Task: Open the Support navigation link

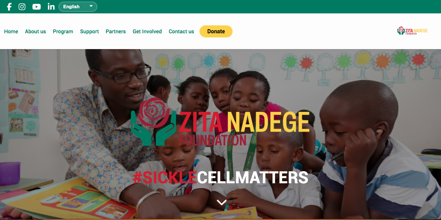Action: pyautogui.click(x=90, y=32)
